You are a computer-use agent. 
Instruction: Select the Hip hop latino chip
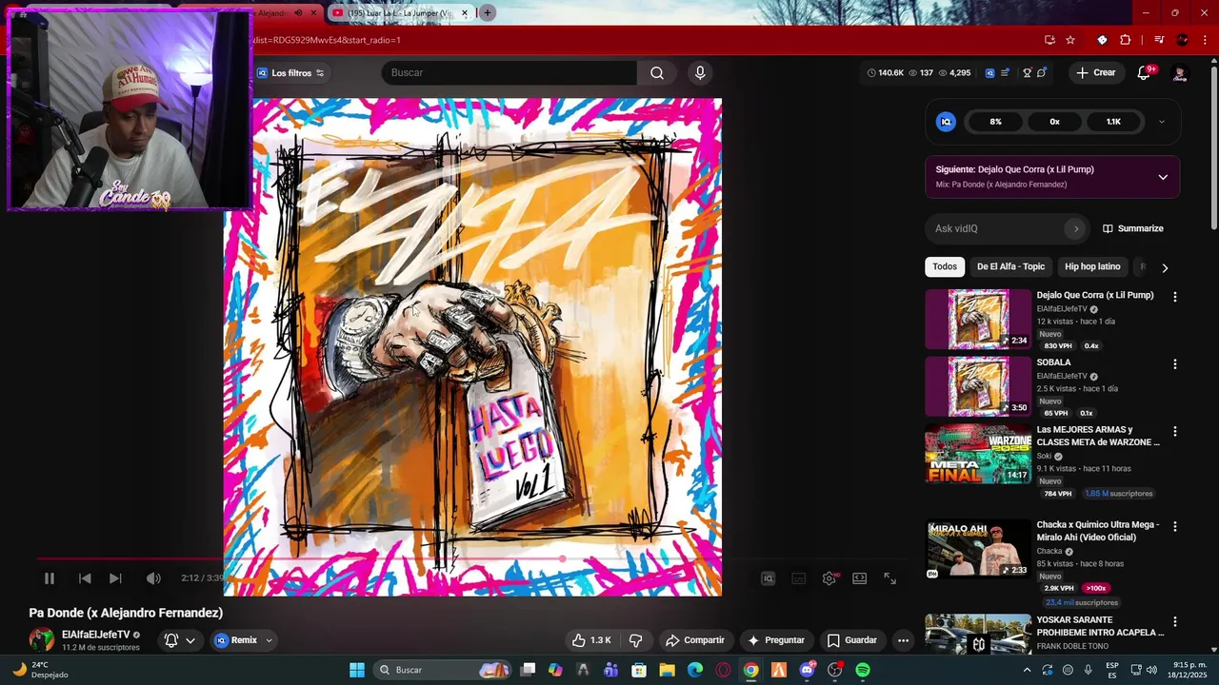tap(1092, 266)
